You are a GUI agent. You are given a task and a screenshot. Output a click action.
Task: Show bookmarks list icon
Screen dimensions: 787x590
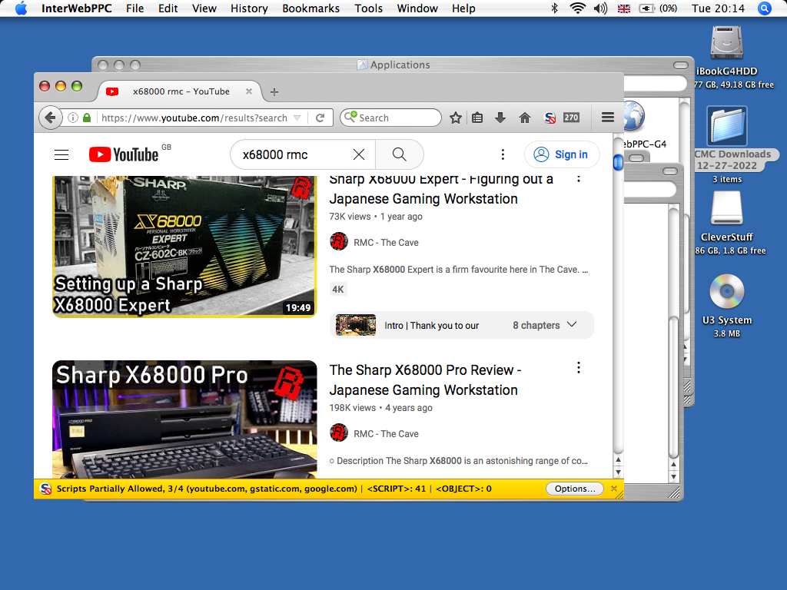pos(477,118)
